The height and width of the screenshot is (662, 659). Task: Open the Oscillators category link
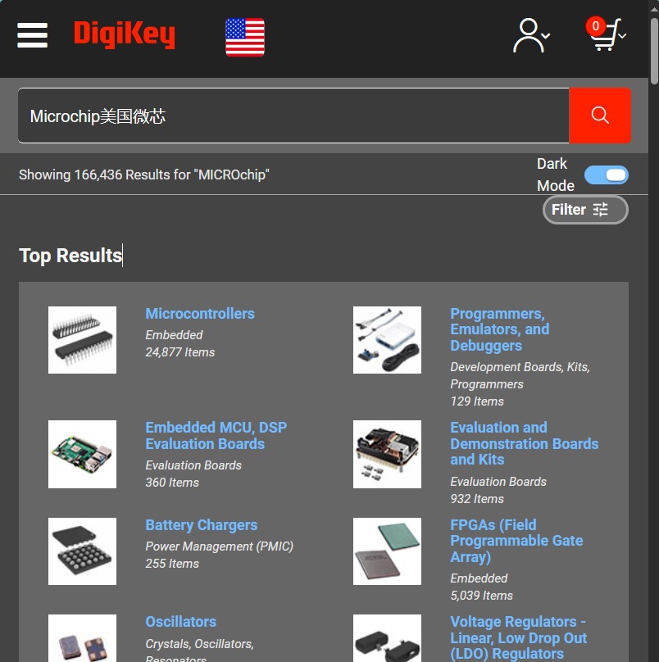181,622
